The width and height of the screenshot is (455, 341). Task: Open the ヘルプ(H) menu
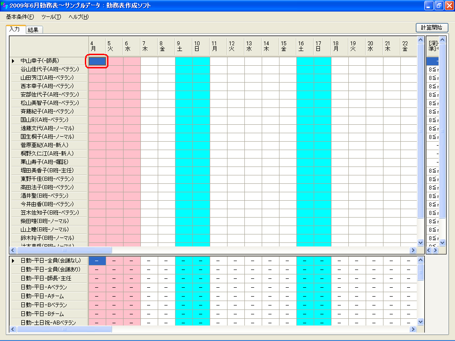click(78, 17)
